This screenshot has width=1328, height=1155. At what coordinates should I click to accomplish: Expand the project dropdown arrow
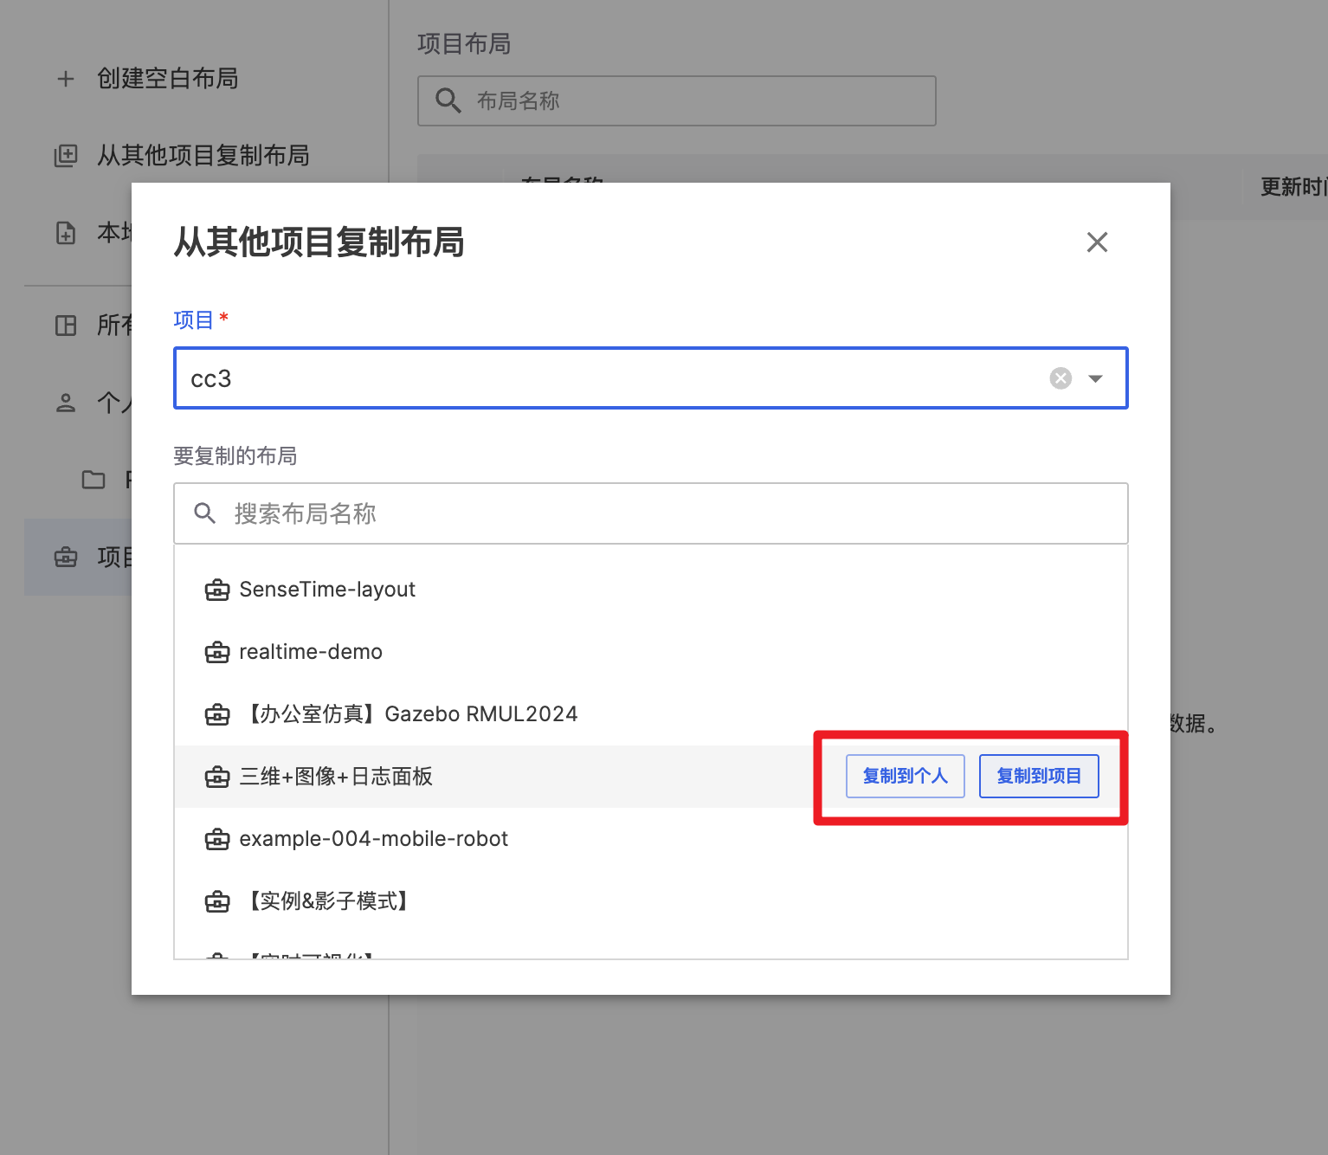point(1095,378)
